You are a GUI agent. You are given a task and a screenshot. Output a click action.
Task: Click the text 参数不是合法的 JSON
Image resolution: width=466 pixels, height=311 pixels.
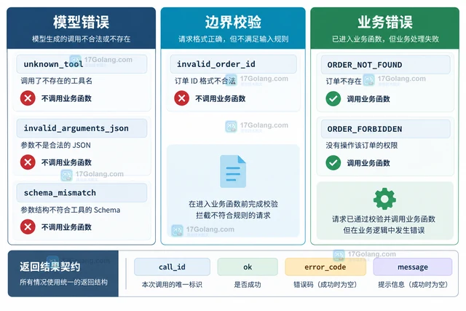[55, 145]
